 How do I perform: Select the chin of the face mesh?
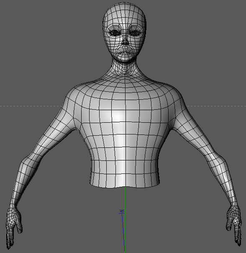coord(125,60)
